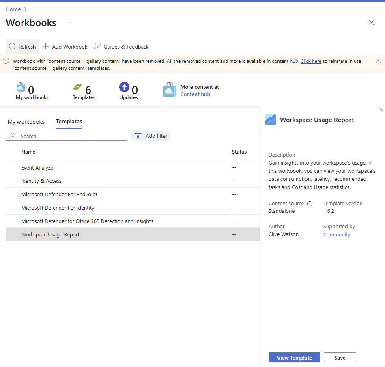Viewport: 385px width, 367px height.
Task: Click the green Templates icon beside 6
Action: tap(77, 87)
